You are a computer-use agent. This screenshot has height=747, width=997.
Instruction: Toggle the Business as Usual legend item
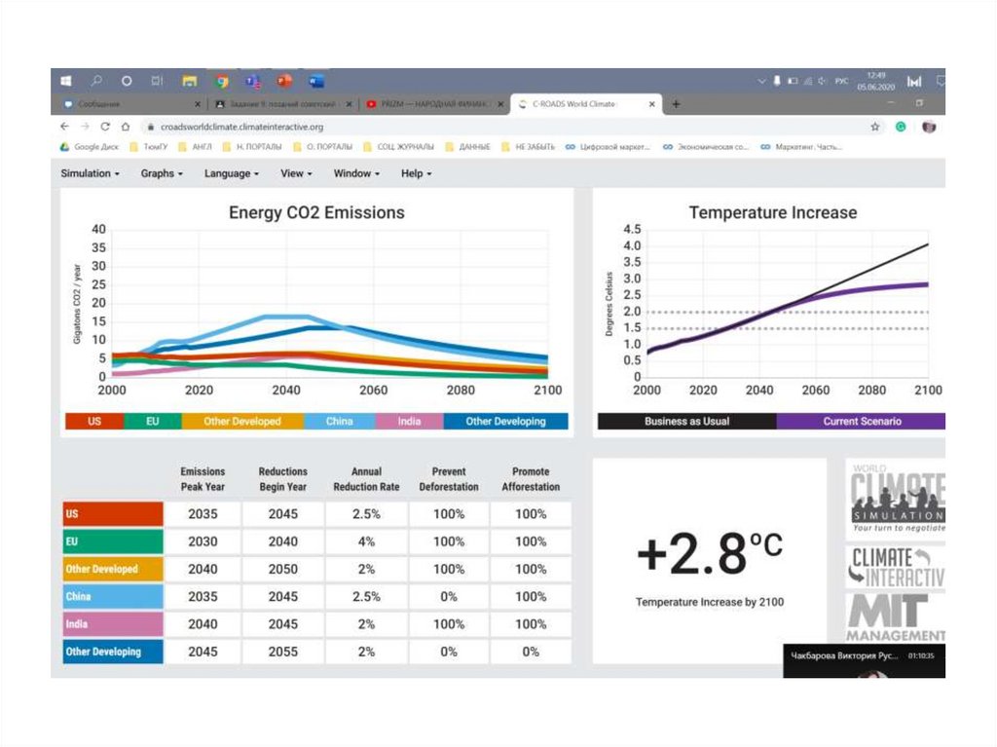tap(686, 422)
